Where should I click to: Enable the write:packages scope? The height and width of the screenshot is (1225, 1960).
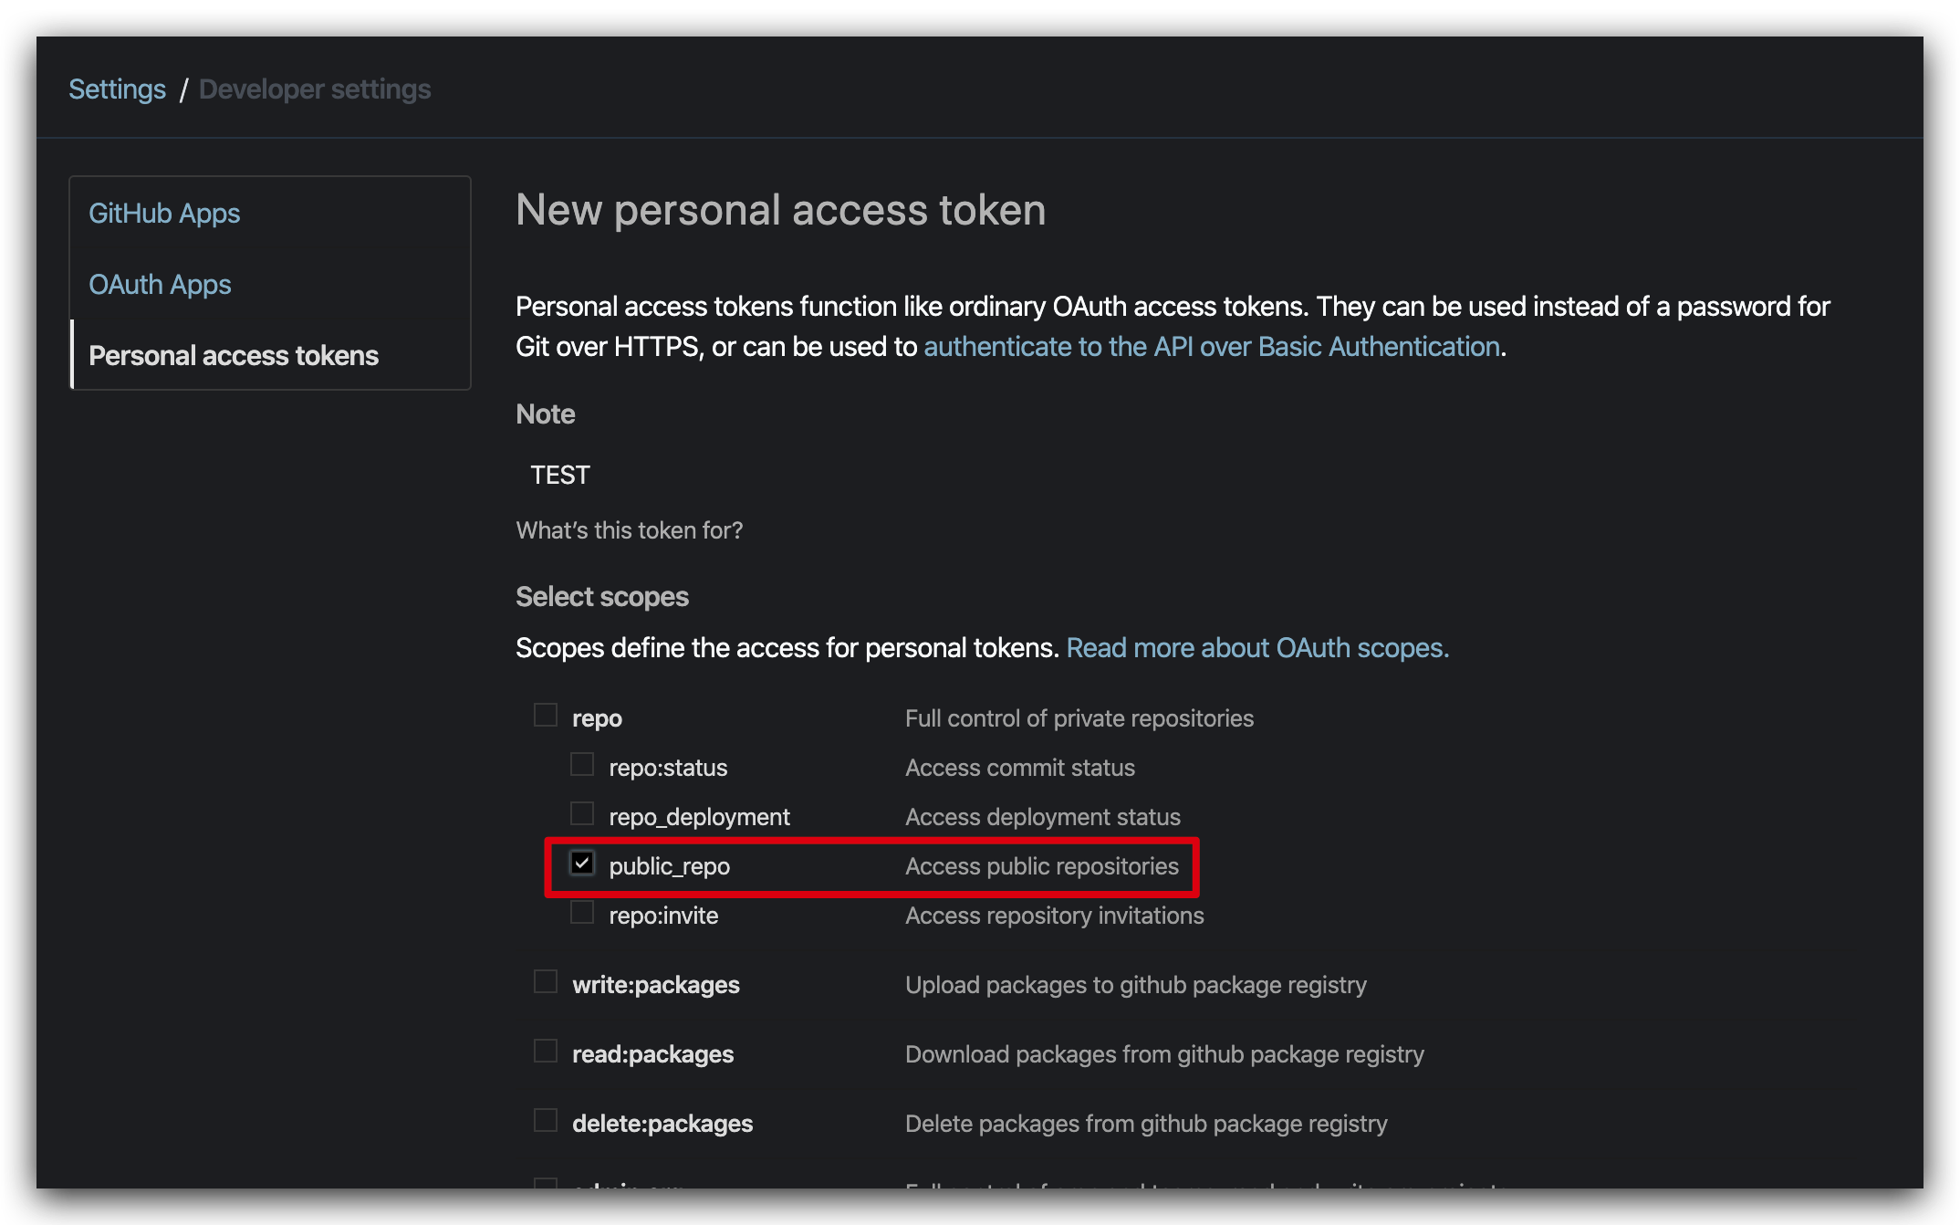pos(546,981)
